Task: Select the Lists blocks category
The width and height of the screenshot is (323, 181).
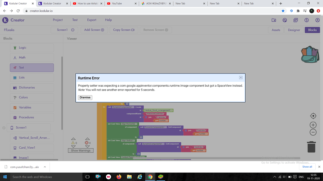Action: click(32, 78)
